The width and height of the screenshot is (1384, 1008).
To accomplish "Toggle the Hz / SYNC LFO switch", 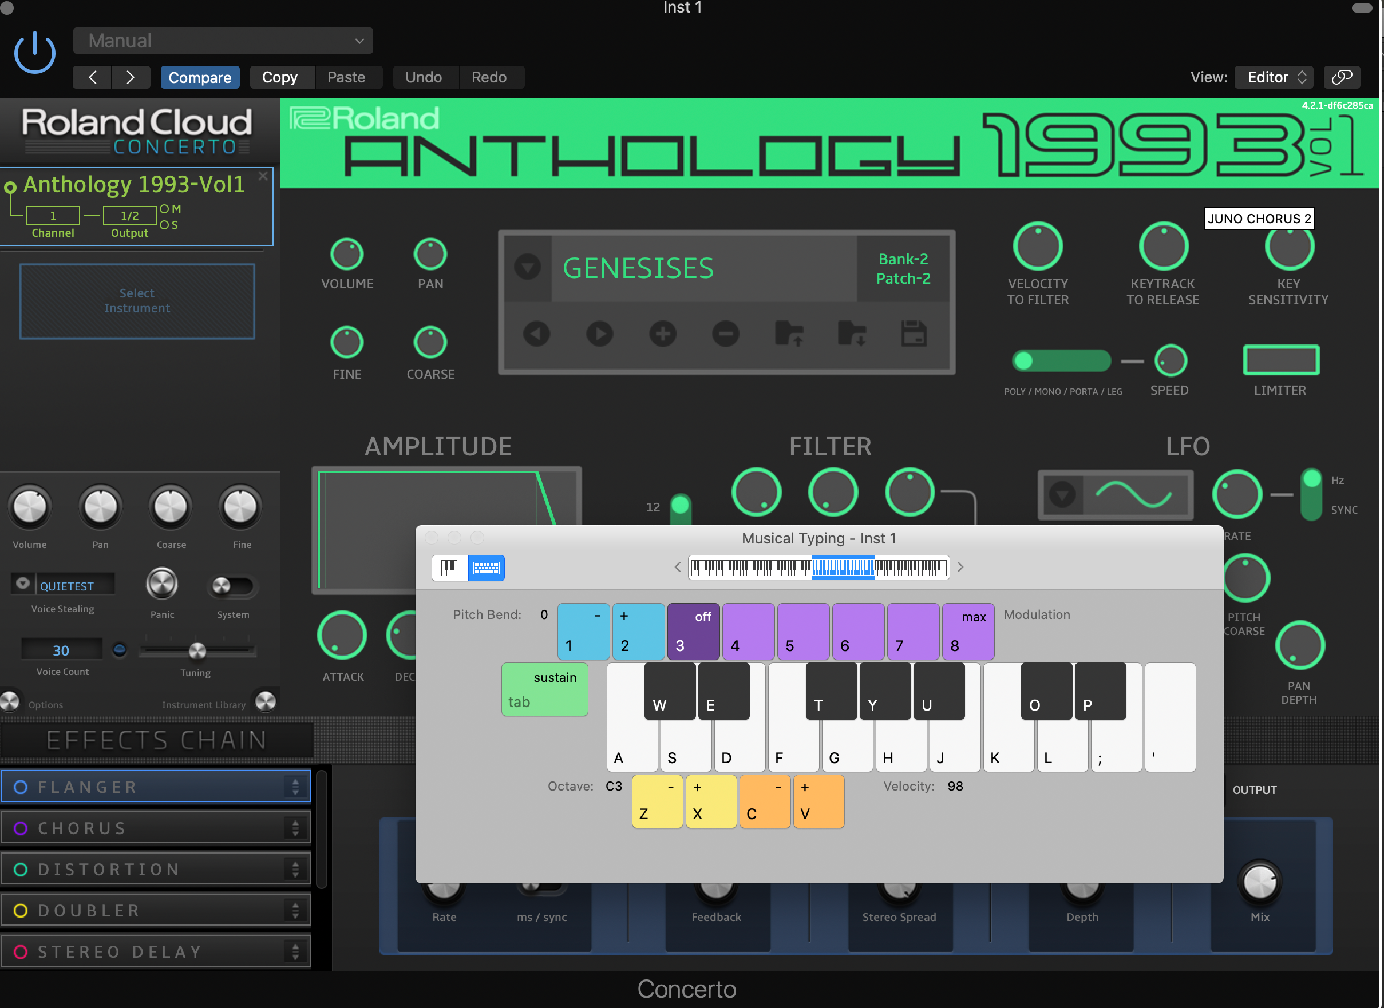I will pyautogui.click(x=1310, y=494).
